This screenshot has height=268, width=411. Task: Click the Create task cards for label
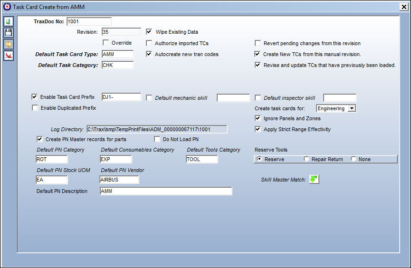pyautogui.click(x=280, y=108)
